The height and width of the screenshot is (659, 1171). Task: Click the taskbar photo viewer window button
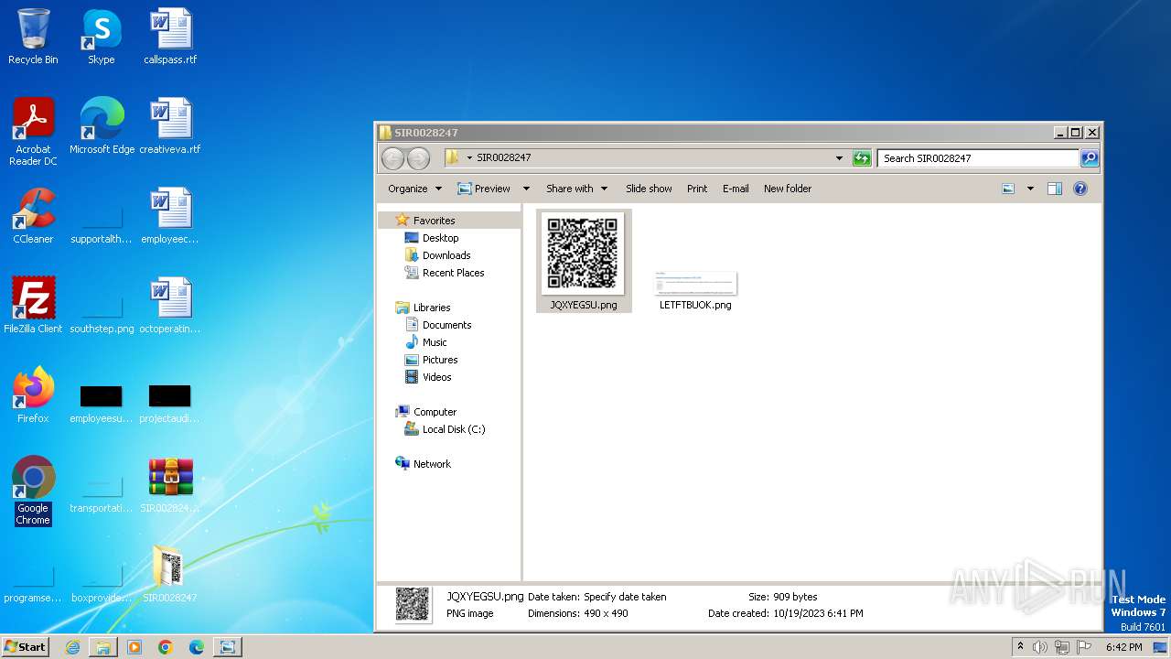point(227,647)
